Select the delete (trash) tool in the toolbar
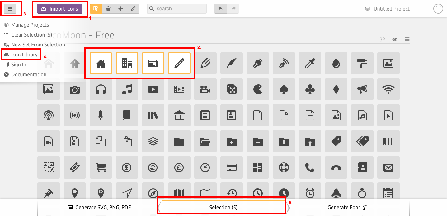The height and width of the screenshot is (216, 447). click(x=108, y=9)
